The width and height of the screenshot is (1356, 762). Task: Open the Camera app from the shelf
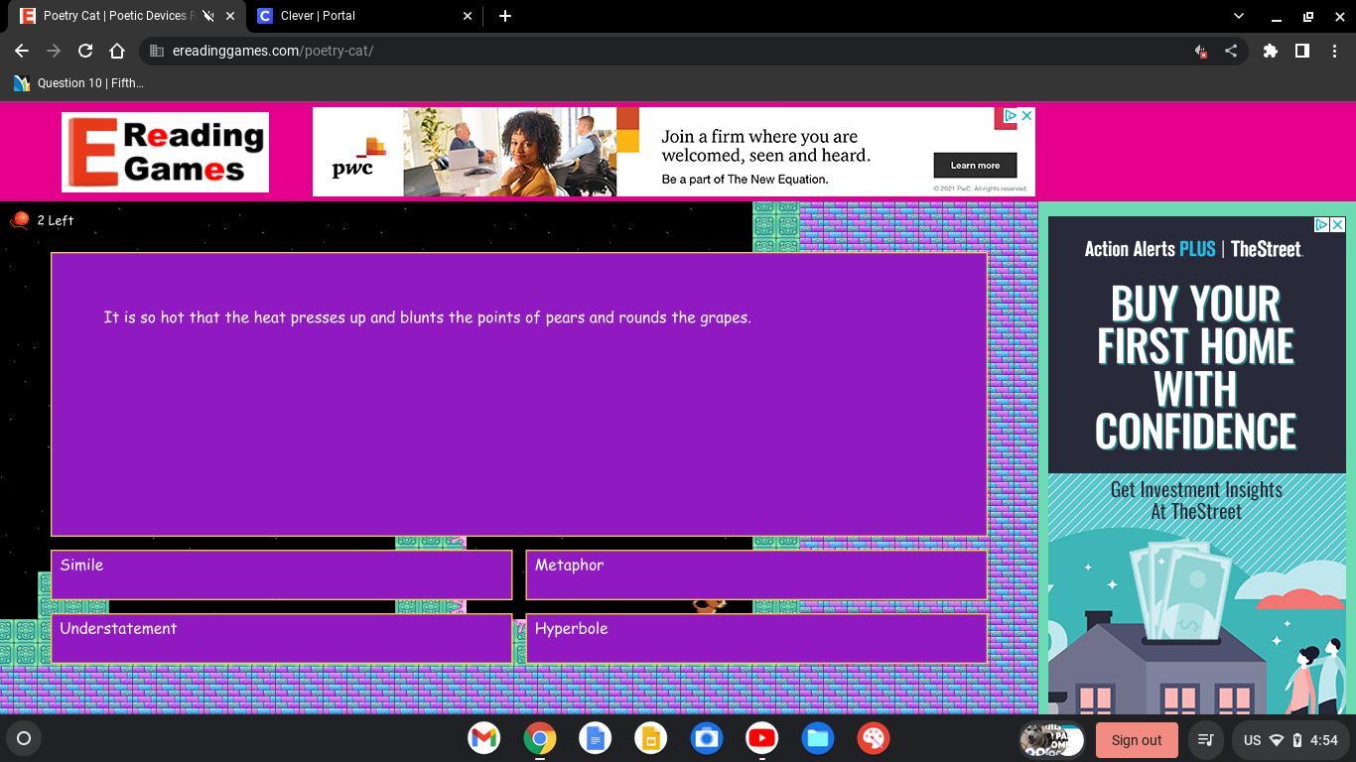click(707, 738)
